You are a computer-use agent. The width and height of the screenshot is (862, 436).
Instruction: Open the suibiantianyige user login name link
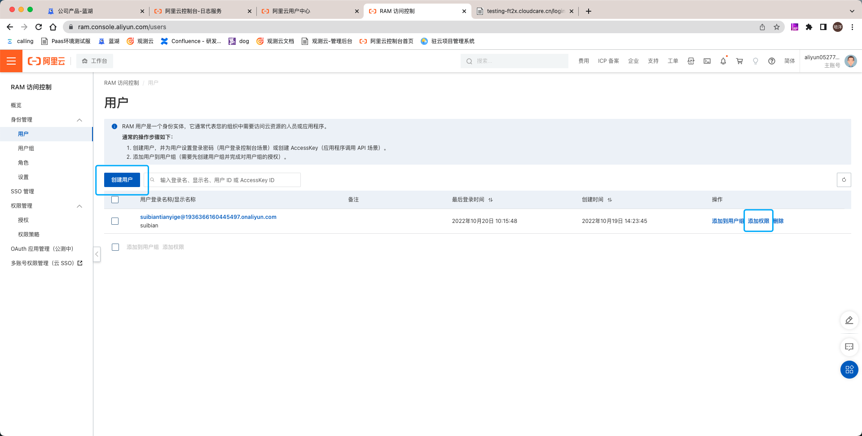tap(208, 217)
